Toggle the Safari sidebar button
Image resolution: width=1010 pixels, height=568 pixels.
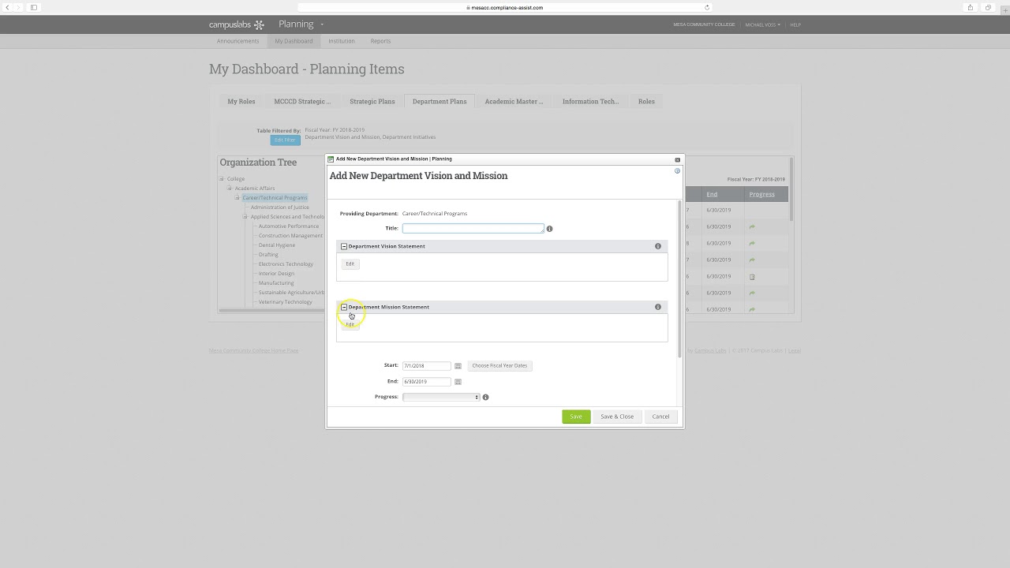pyautogui.click(x=34, y=7)
